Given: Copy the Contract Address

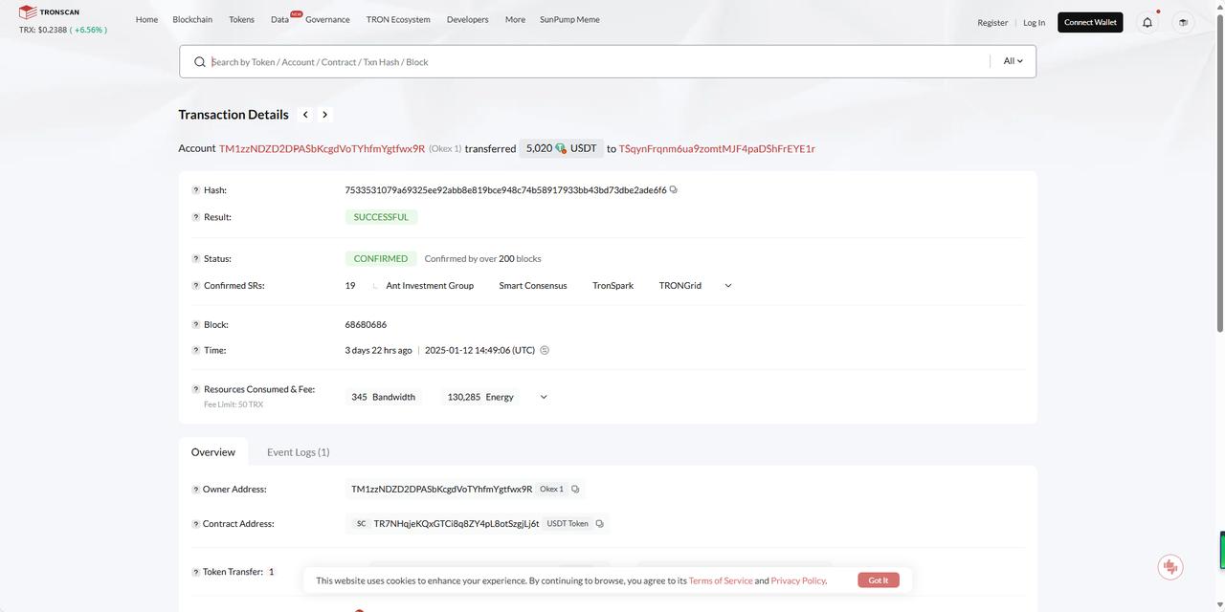Looking at the screenshot, I should pos(600,523).
